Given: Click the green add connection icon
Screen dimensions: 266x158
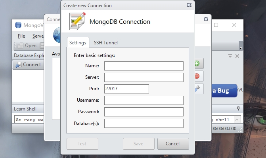Looking at the screenshot, I should click(197, 64).
